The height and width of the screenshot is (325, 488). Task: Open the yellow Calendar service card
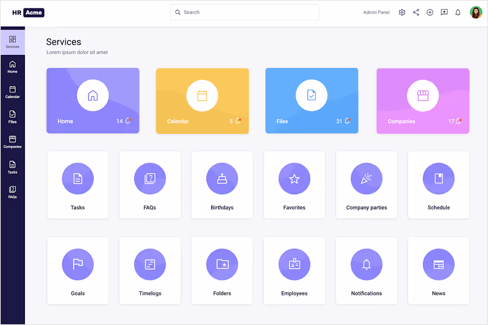202,101
